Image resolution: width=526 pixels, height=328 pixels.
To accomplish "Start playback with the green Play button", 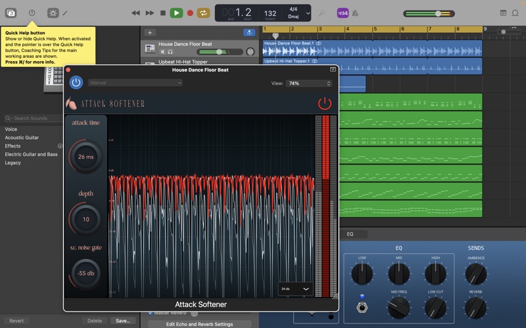I will (176, 13).
